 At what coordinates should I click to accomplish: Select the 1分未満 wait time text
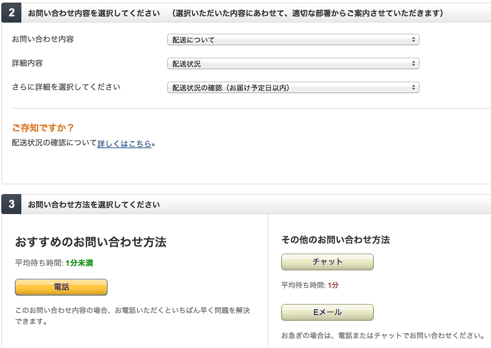[79, 263]
